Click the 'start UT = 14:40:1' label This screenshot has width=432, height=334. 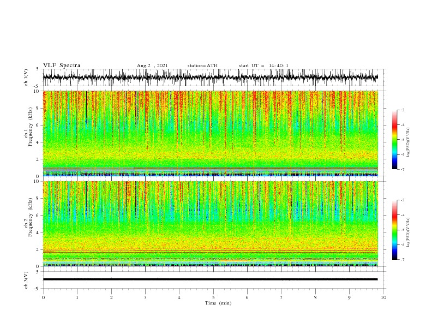[x=263, y=65]
